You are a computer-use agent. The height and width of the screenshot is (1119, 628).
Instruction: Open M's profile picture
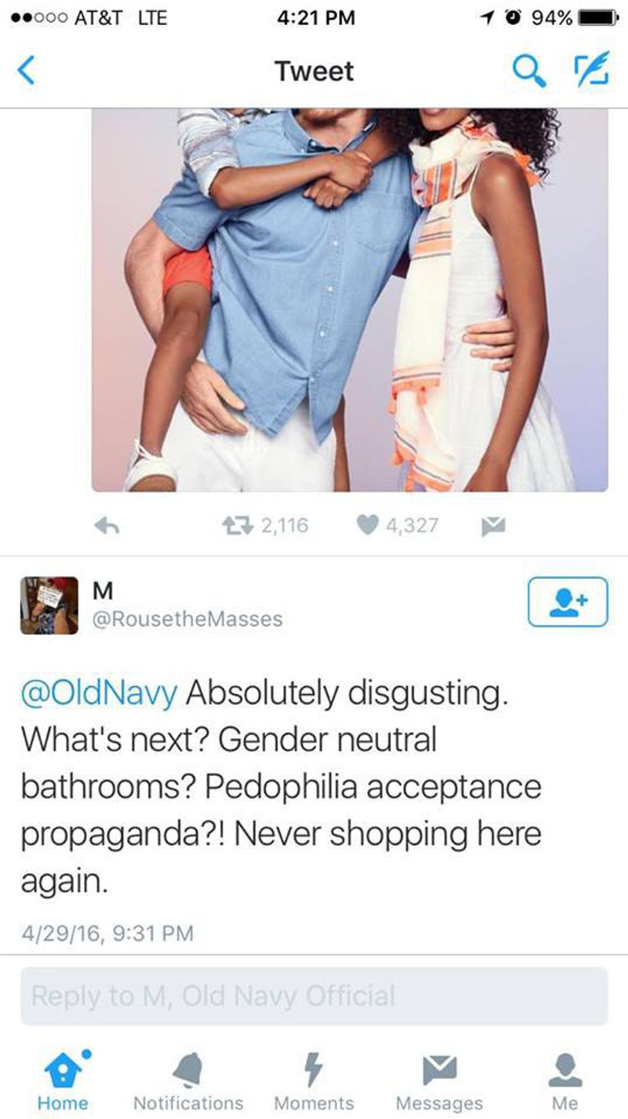point(49,605)
